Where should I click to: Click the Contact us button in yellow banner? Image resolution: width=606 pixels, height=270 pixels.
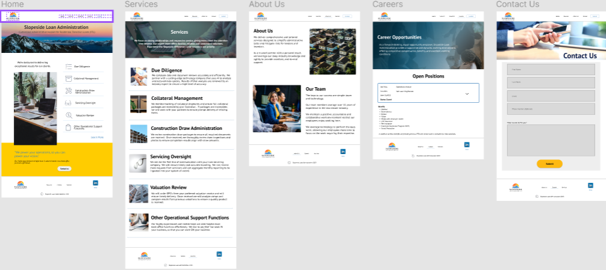coord(64,168)
